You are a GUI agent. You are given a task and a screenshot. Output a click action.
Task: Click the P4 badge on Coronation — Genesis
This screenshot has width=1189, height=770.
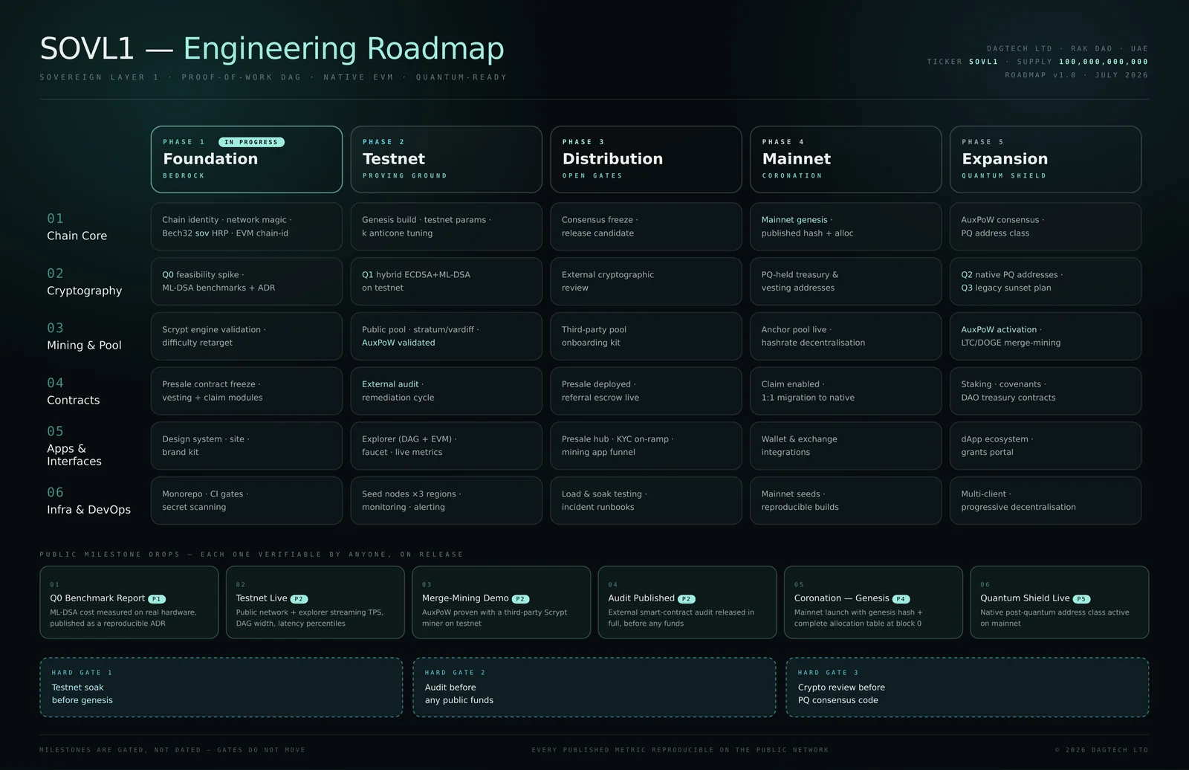pos(901,599)
